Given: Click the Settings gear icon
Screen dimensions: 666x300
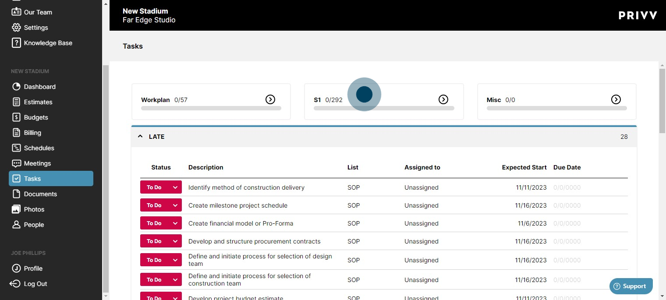Looking at the screenshot, I should pos(16,28).
